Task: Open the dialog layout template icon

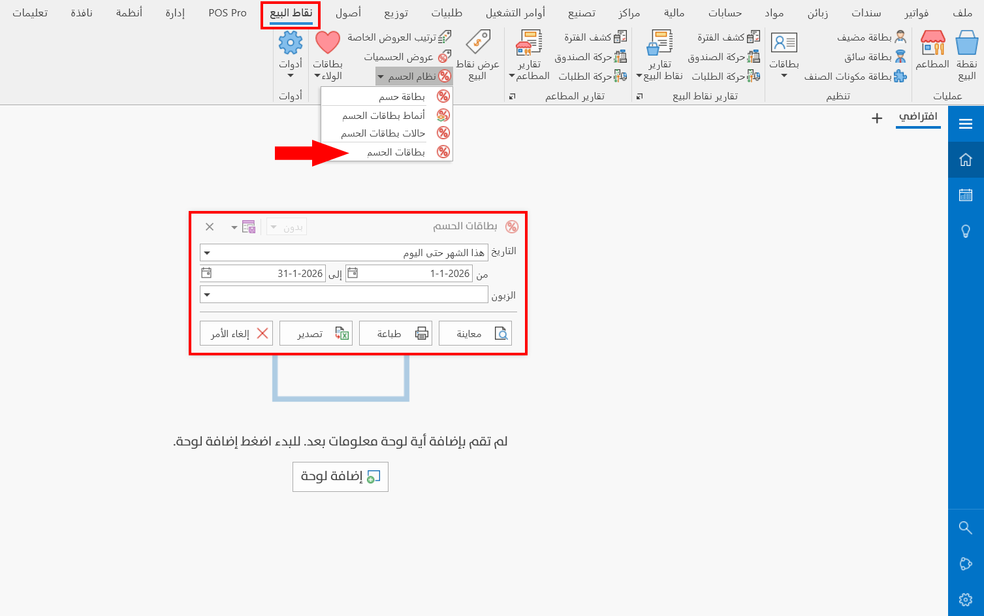Action: [x=248, y=227]
